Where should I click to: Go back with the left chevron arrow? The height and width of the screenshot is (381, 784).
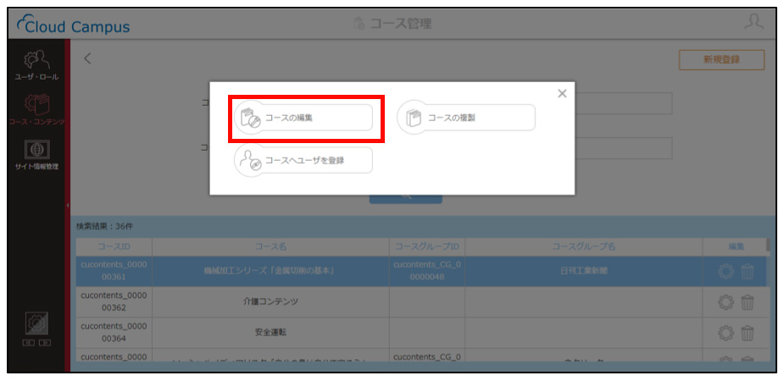(87, 58)
